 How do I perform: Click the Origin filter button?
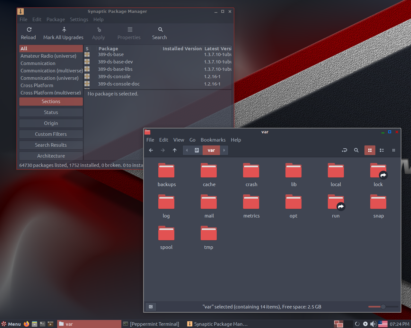coord(51,123)
